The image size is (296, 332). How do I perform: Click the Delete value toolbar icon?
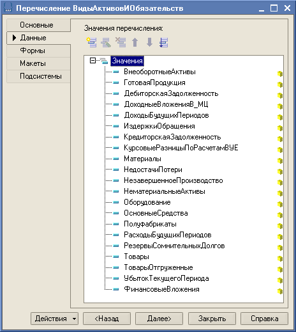pyautogui.click(x=121, y=42)
